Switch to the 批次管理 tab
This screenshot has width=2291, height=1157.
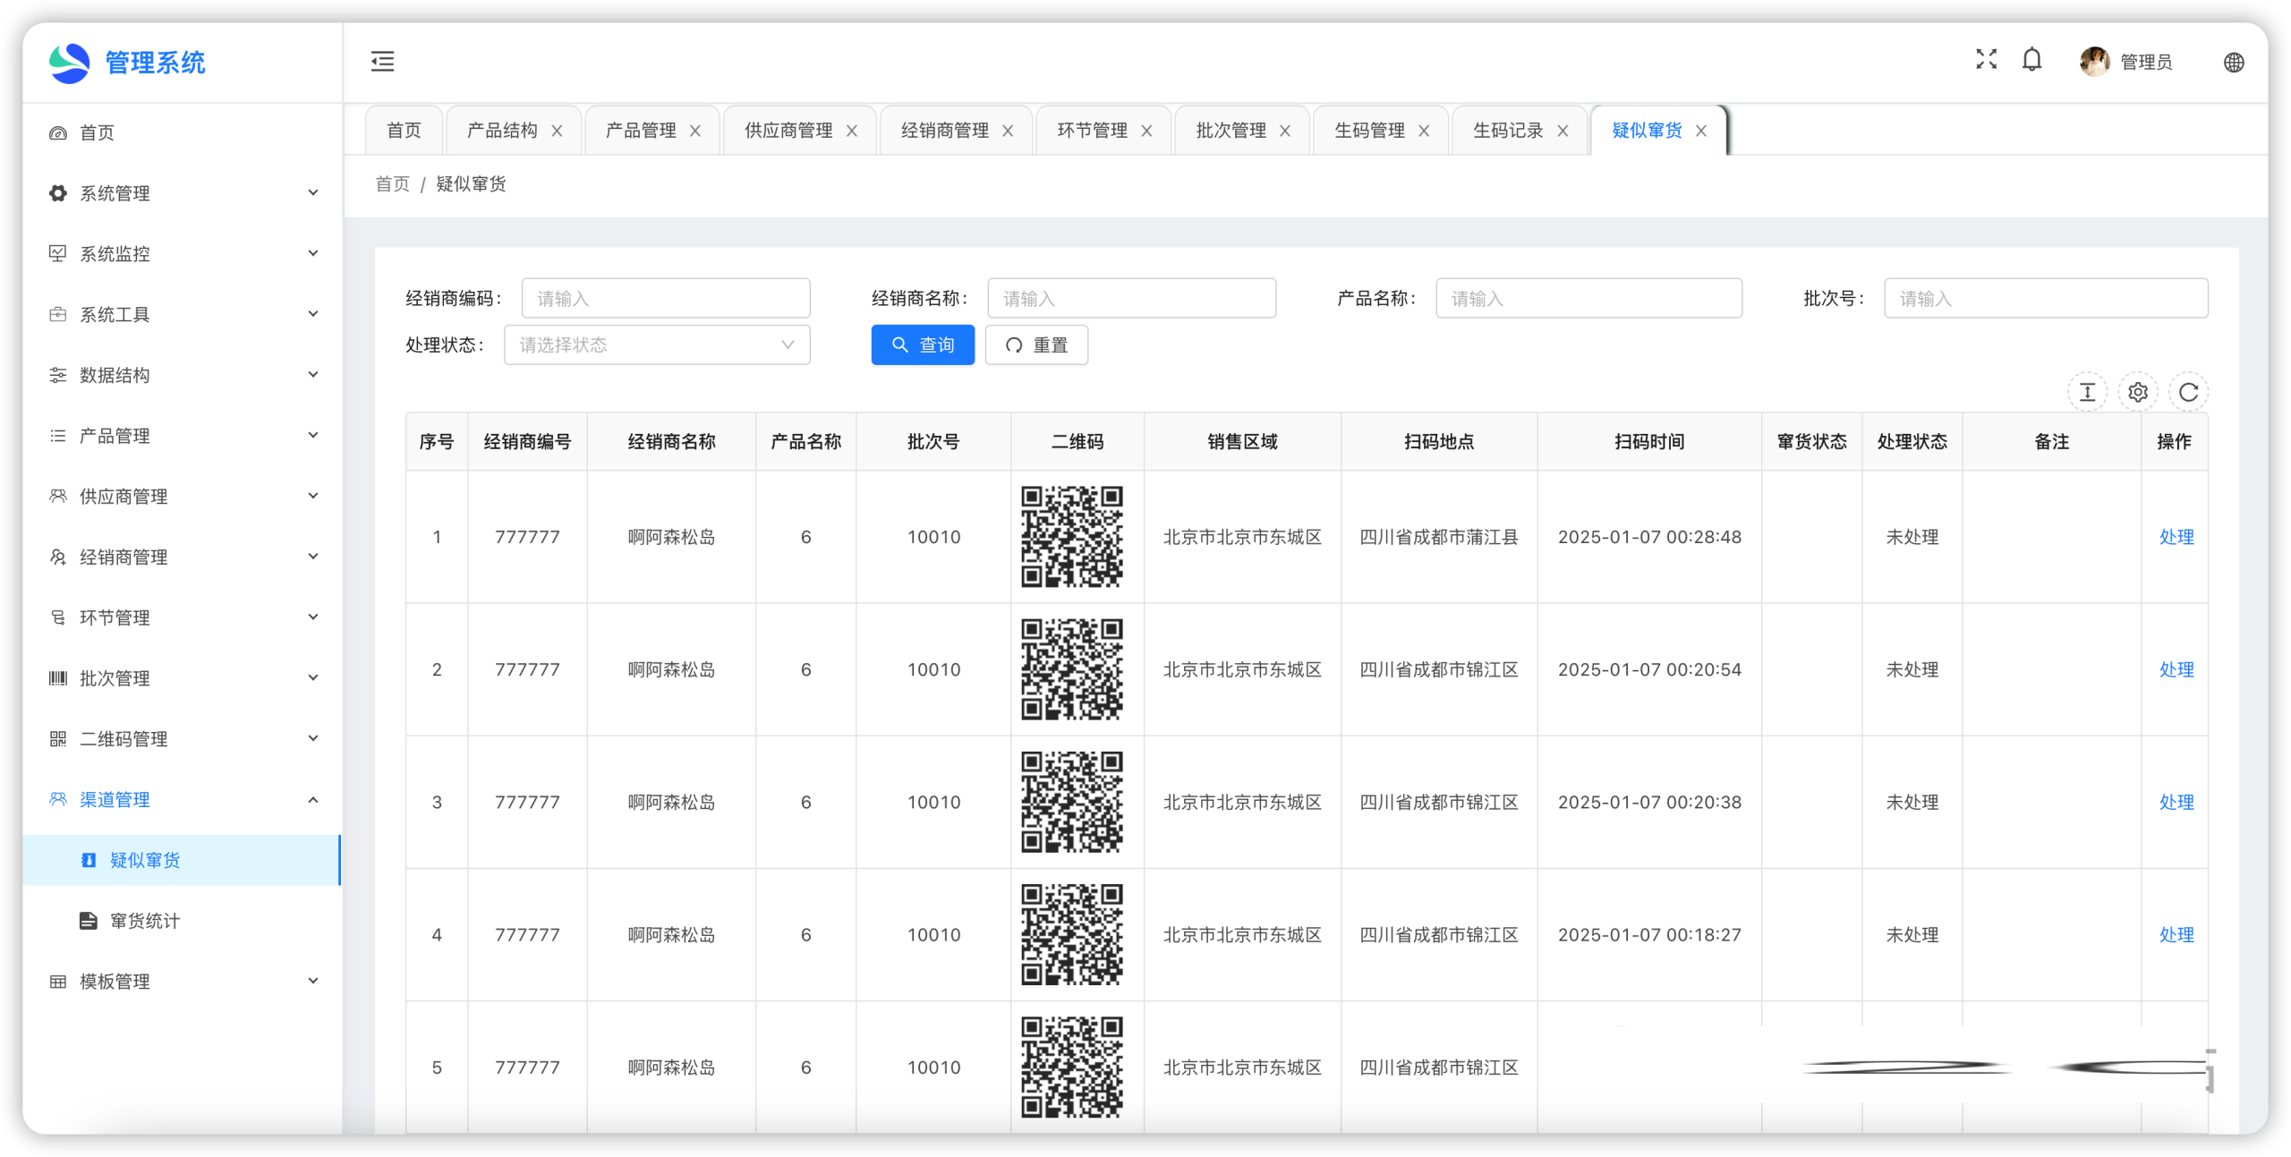(x=1231, y=131)
